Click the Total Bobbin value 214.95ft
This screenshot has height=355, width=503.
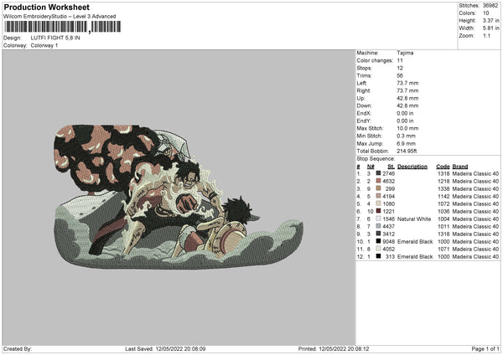[407, 152]
